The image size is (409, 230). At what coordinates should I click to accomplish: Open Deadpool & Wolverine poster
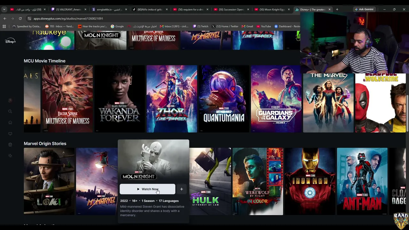point(381,103)
